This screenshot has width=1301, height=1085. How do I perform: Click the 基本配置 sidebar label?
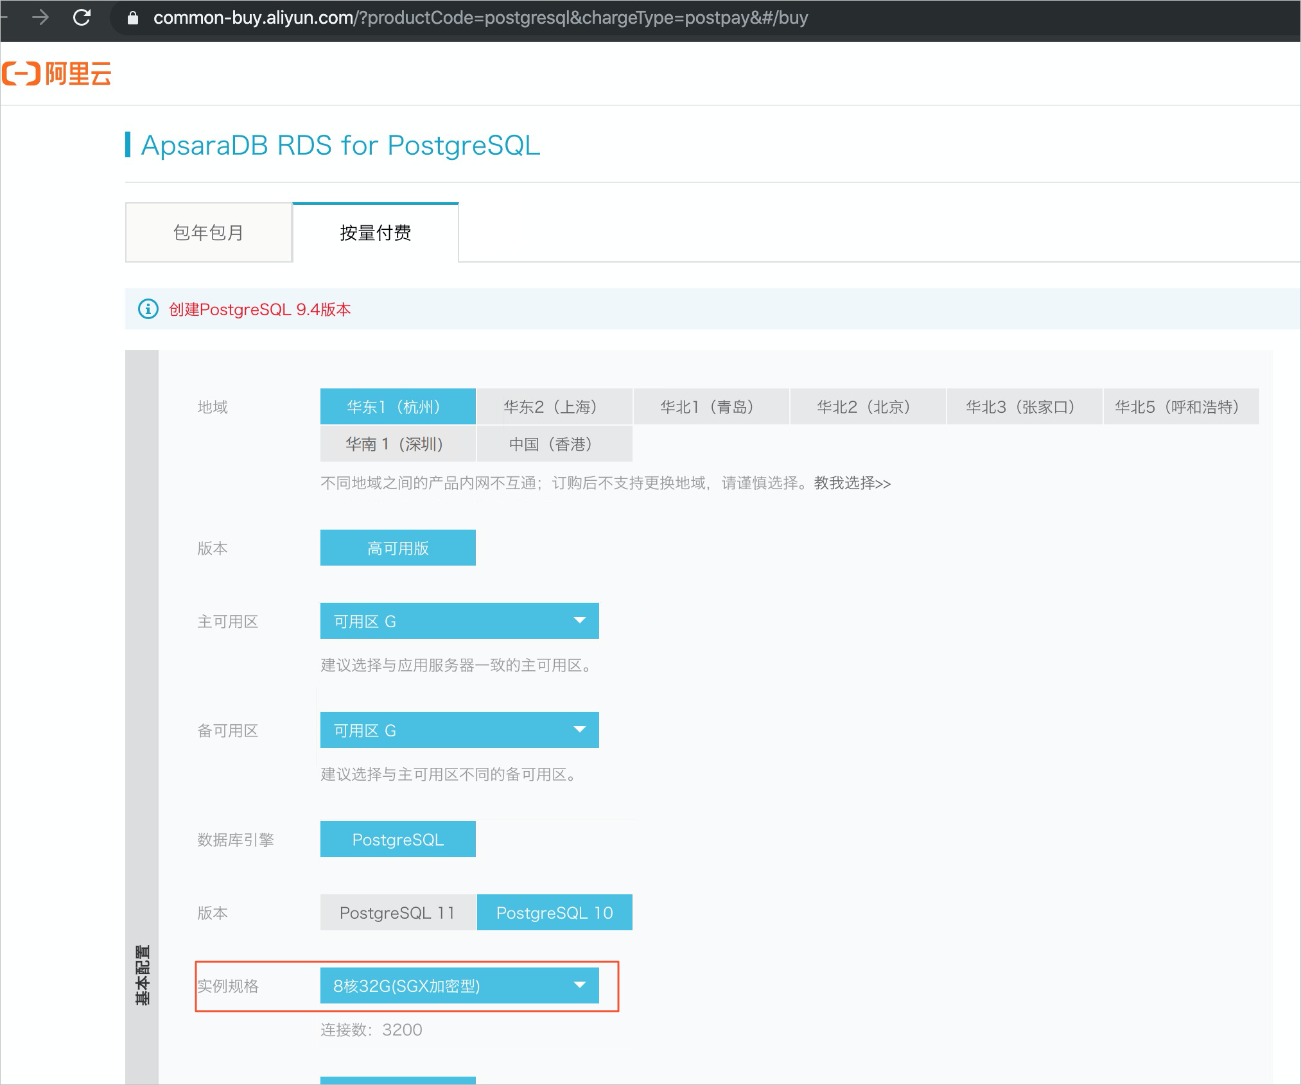142,975
